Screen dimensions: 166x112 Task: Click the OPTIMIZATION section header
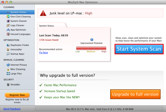pyautogui.click(x=11, y=40)
